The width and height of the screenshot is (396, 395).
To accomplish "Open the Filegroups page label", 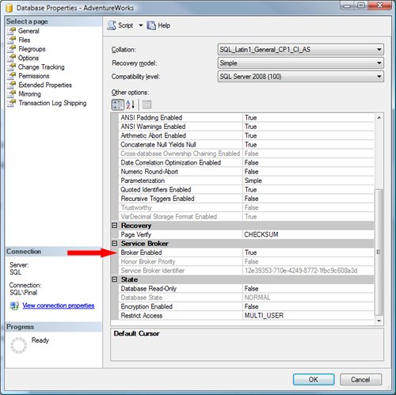I will (32, 49).
